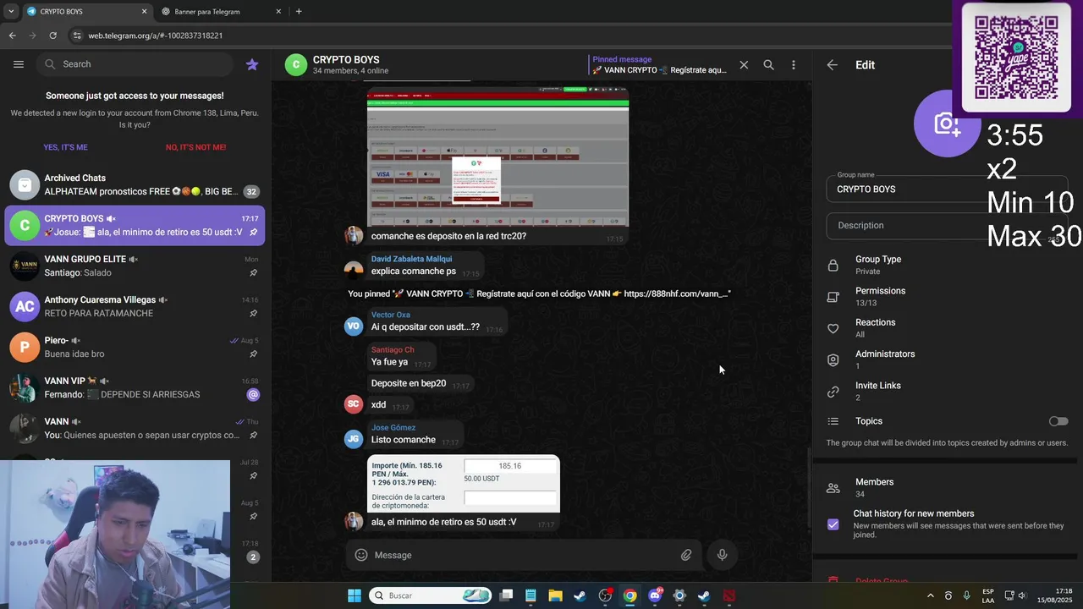This screenshot has width=1083, height=609.
Task: Open the Piero- chat
Action: [x=135, y=348]
